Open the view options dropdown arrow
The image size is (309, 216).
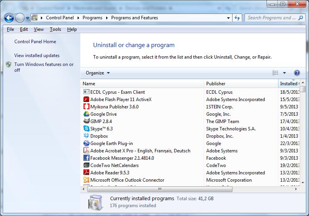(x=284, y=73)
